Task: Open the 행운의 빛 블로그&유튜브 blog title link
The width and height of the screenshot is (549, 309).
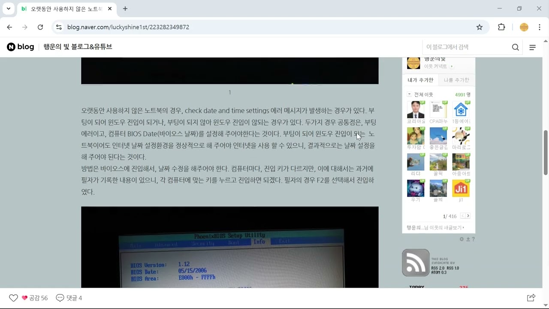Action: pos(78,47)
